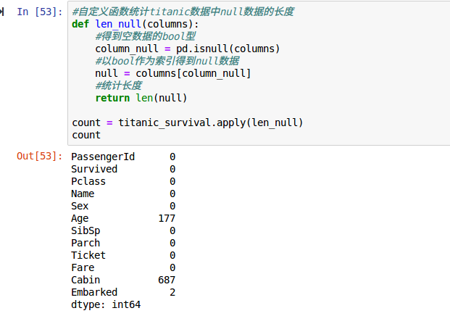Click the Out[53] output prompt
Image resolution: width=450 pixels, height=316 pixels.
(x=40, y=156)
